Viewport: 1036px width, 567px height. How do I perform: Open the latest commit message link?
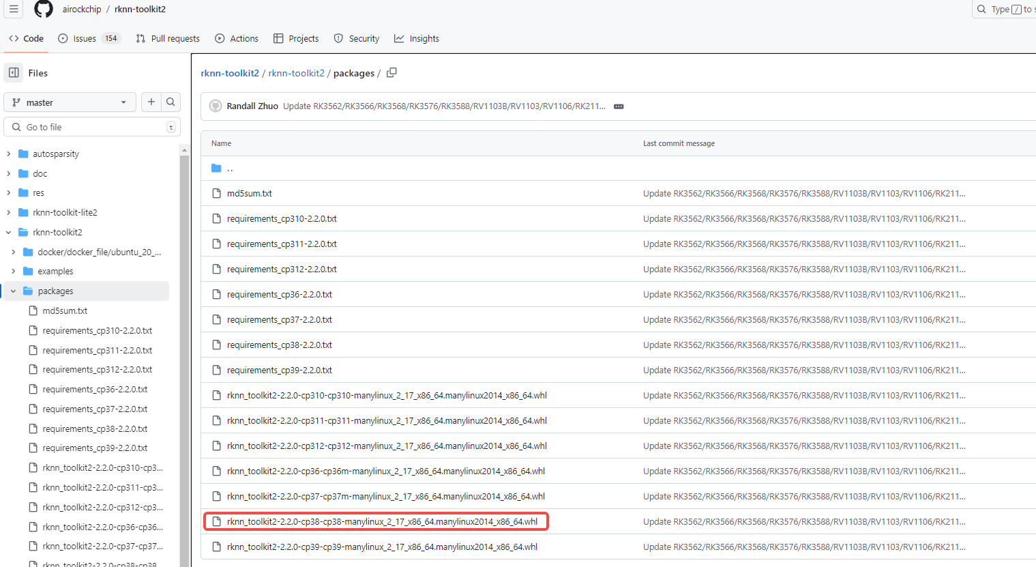coord(444,106)
